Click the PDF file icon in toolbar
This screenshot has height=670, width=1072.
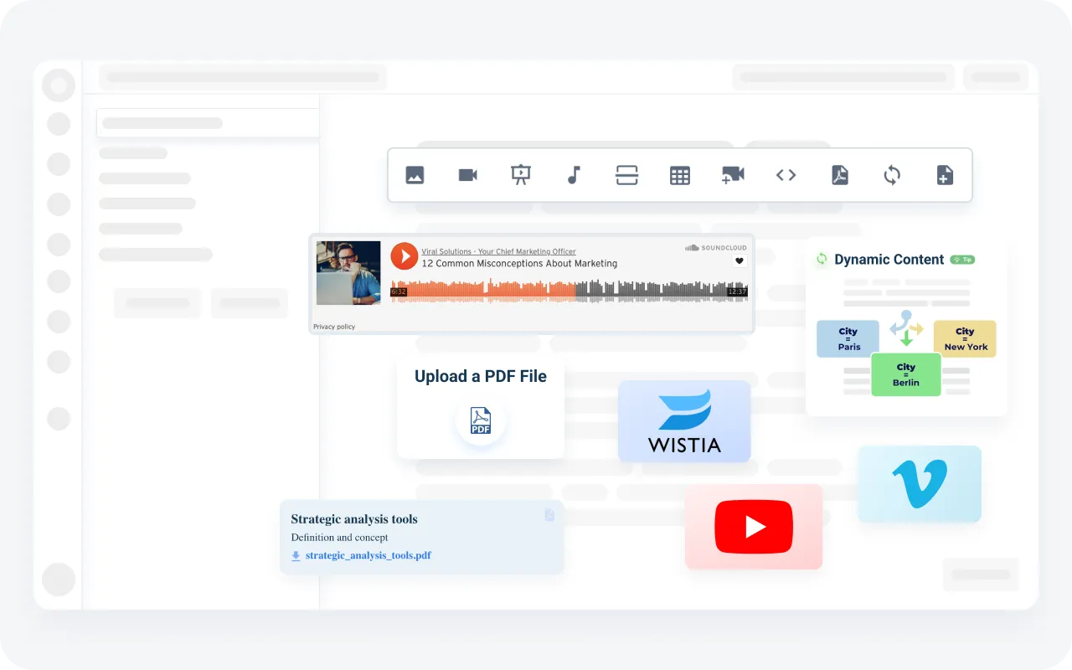tap(839, 175)
